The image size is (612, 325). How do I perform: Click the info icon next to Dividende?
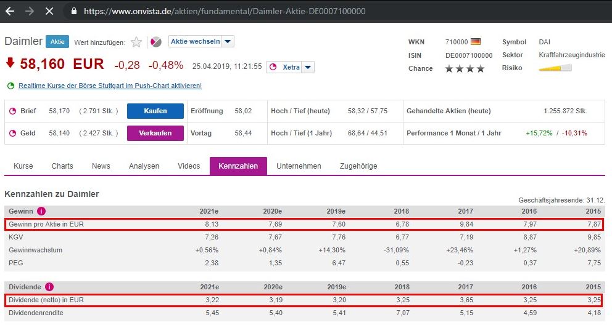[49, 287]
